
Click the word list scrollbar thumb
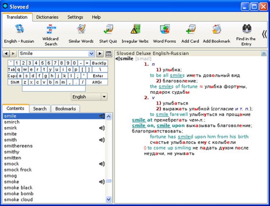point(109,181)
